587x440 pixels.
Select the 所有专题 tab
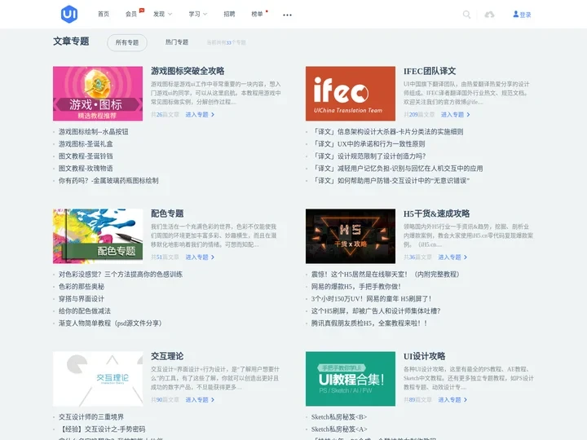point(127,42)
